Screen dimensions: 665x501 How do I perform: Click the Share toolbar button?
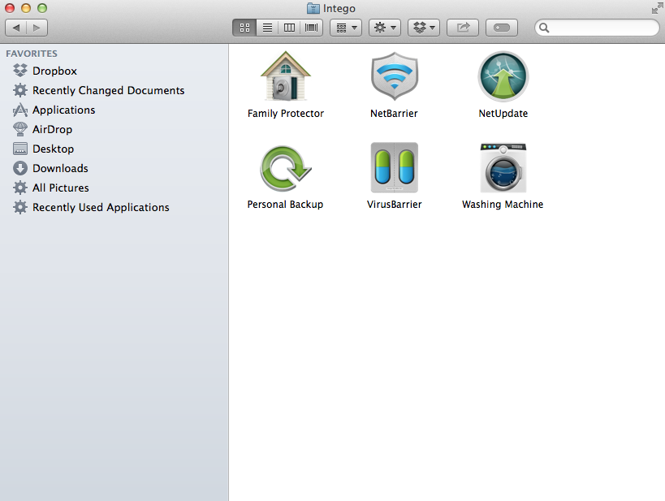(x=463, y=28)
